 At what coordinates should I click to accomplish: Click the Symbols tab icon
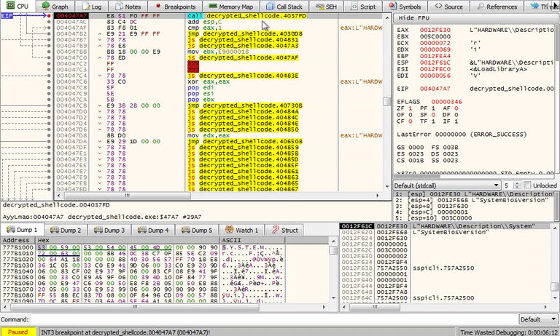pyautogui.click(x=394, y=7)
